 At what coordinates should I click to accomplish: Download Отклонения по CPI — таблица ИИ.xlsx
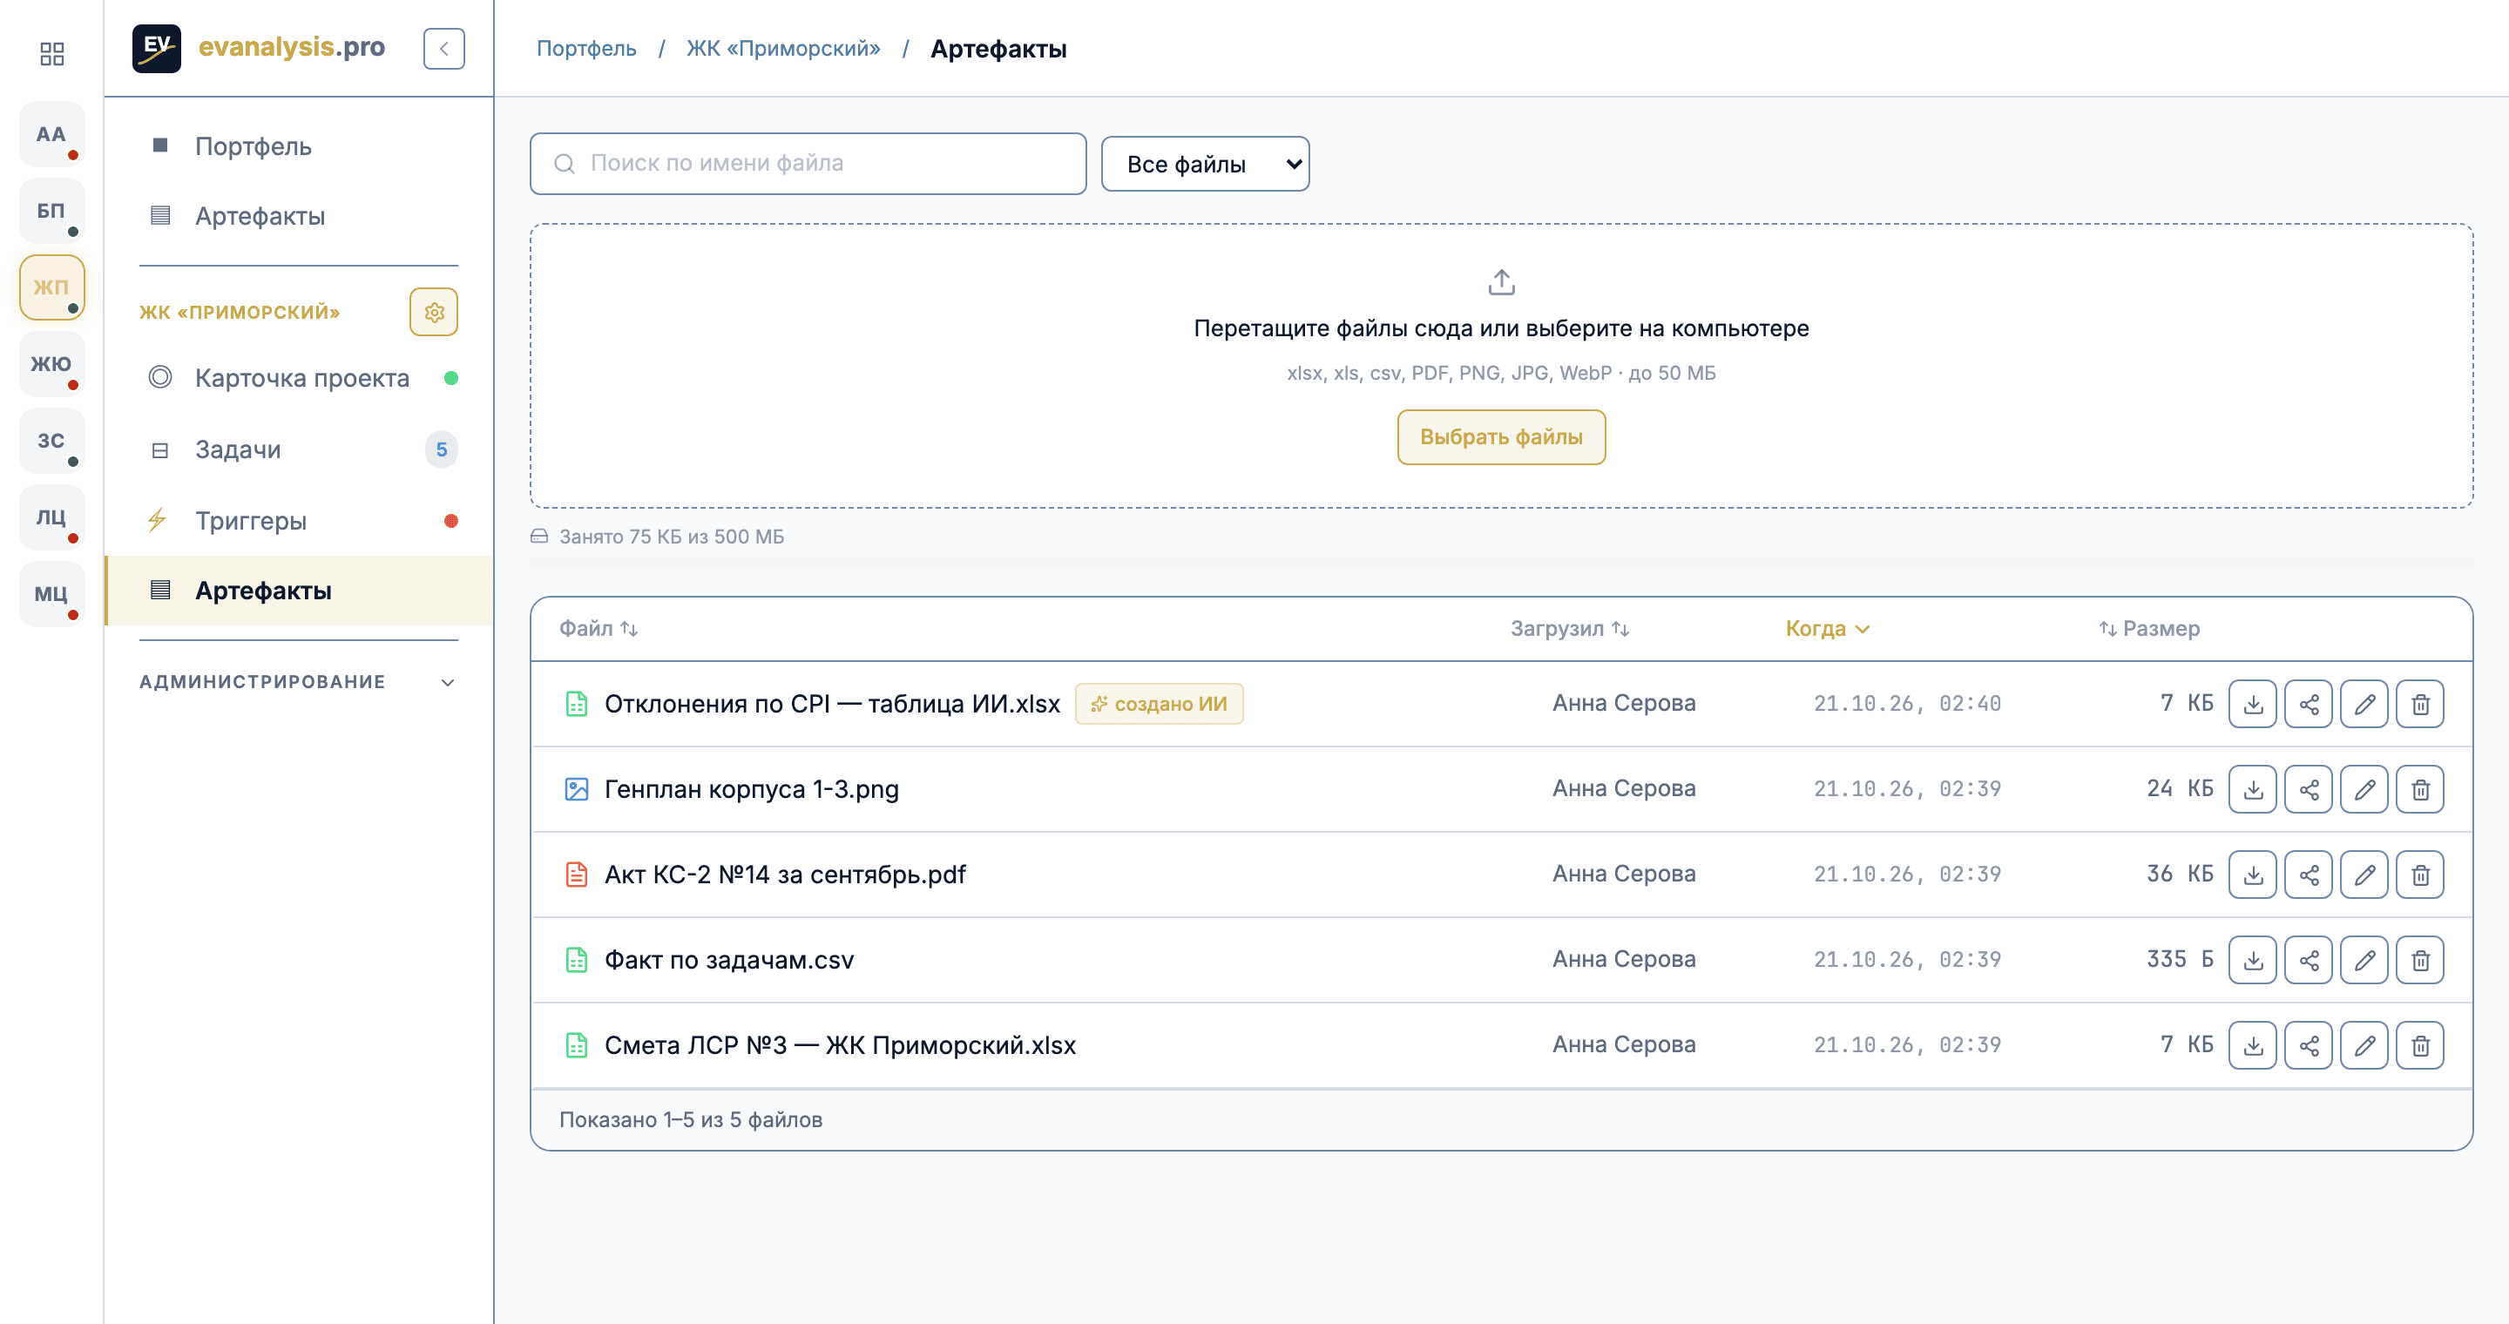point(2252,704)
